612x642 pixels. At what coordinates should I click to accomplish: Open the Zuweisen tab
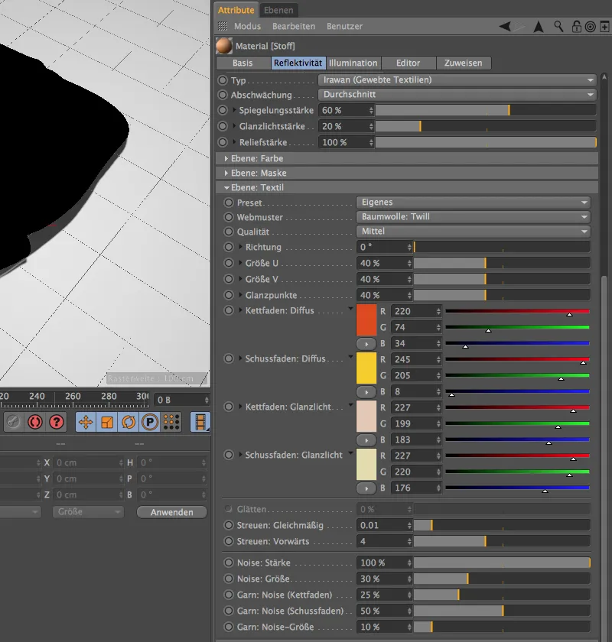(463, 63)
